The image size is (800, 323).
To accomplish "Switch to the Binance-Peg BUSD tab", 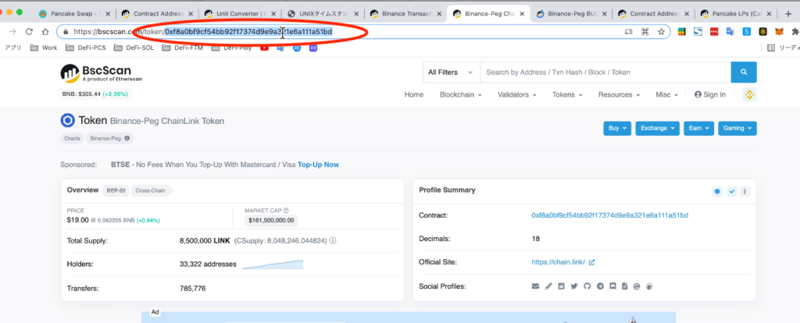I will (x=570, y=14).
